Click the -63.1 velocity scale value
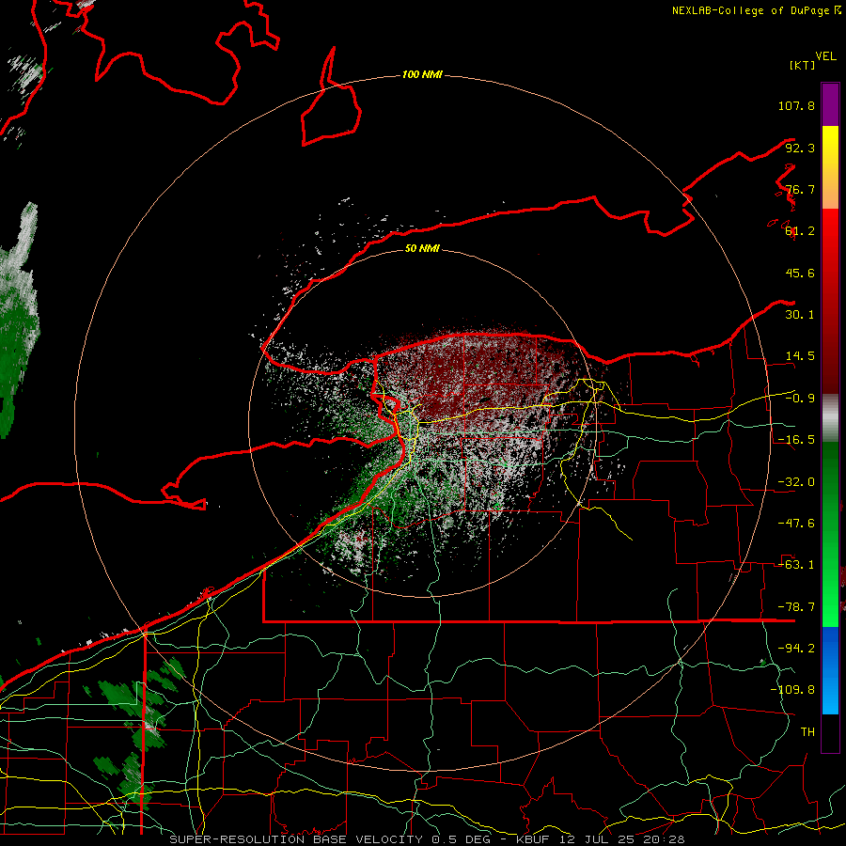Screen dimensions: 846x846 [796, 565]
